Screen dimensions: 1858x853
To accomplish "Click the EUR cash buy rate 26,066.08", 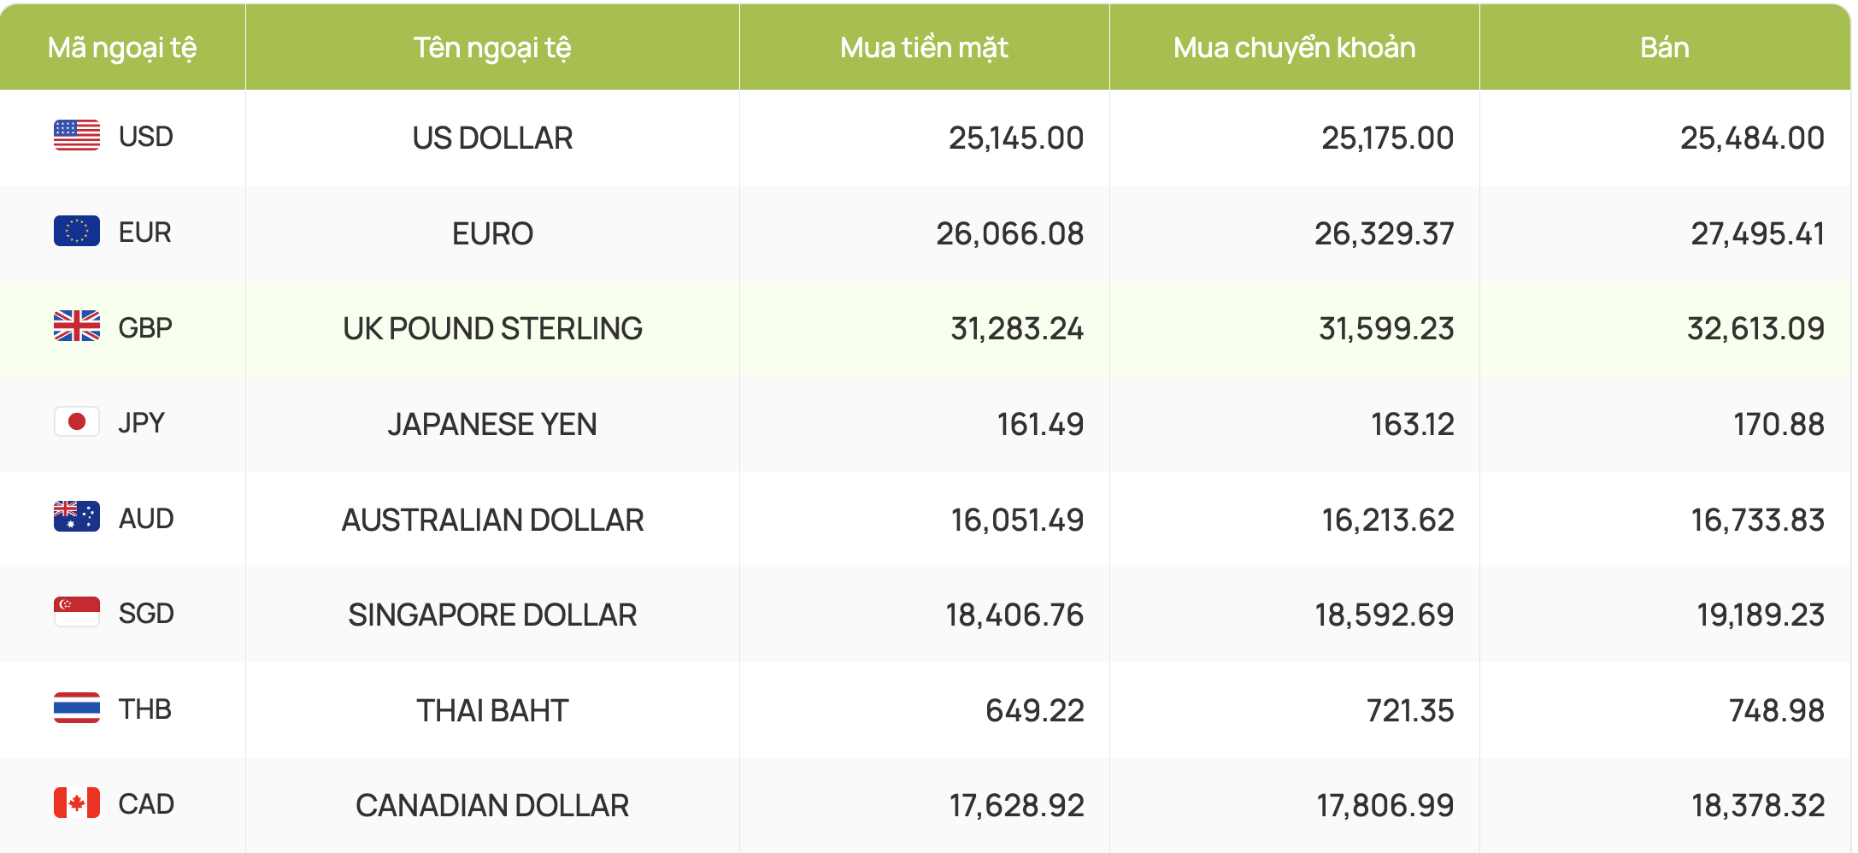I will pyautogui.click(x=1009, y=233).
